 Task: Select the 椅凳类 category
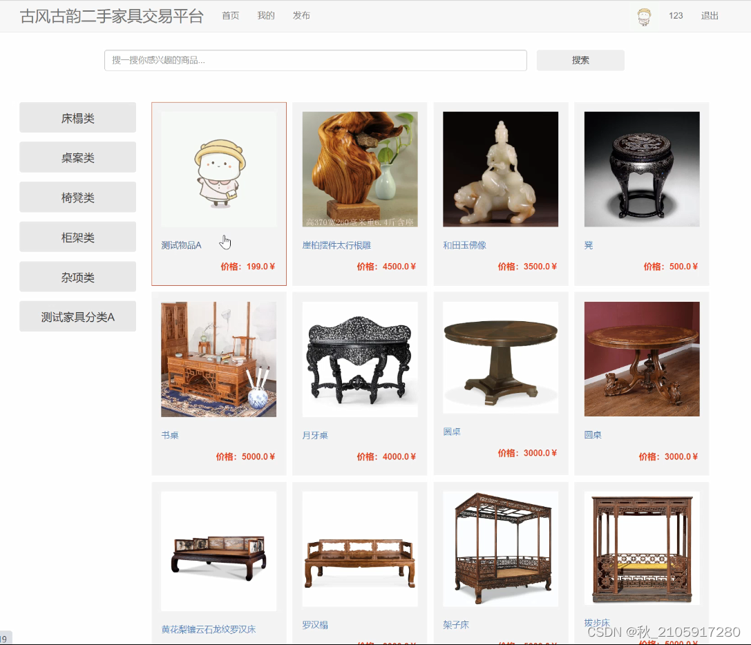point(77,197)
